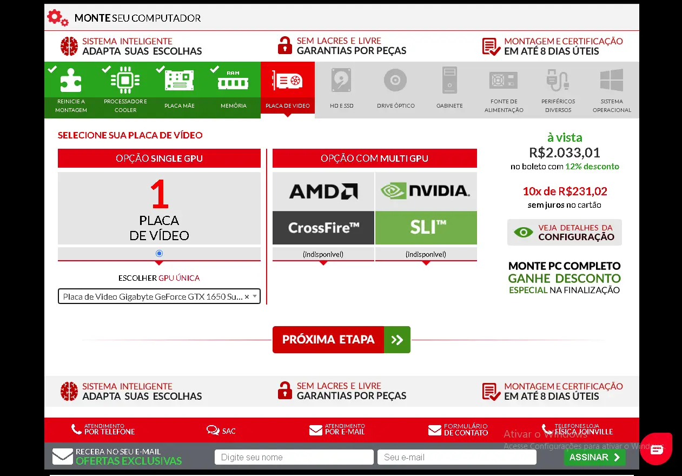This screenshot has width=682, height=476.
Task: Select the single GPU radio button
Action: point(159,253)
